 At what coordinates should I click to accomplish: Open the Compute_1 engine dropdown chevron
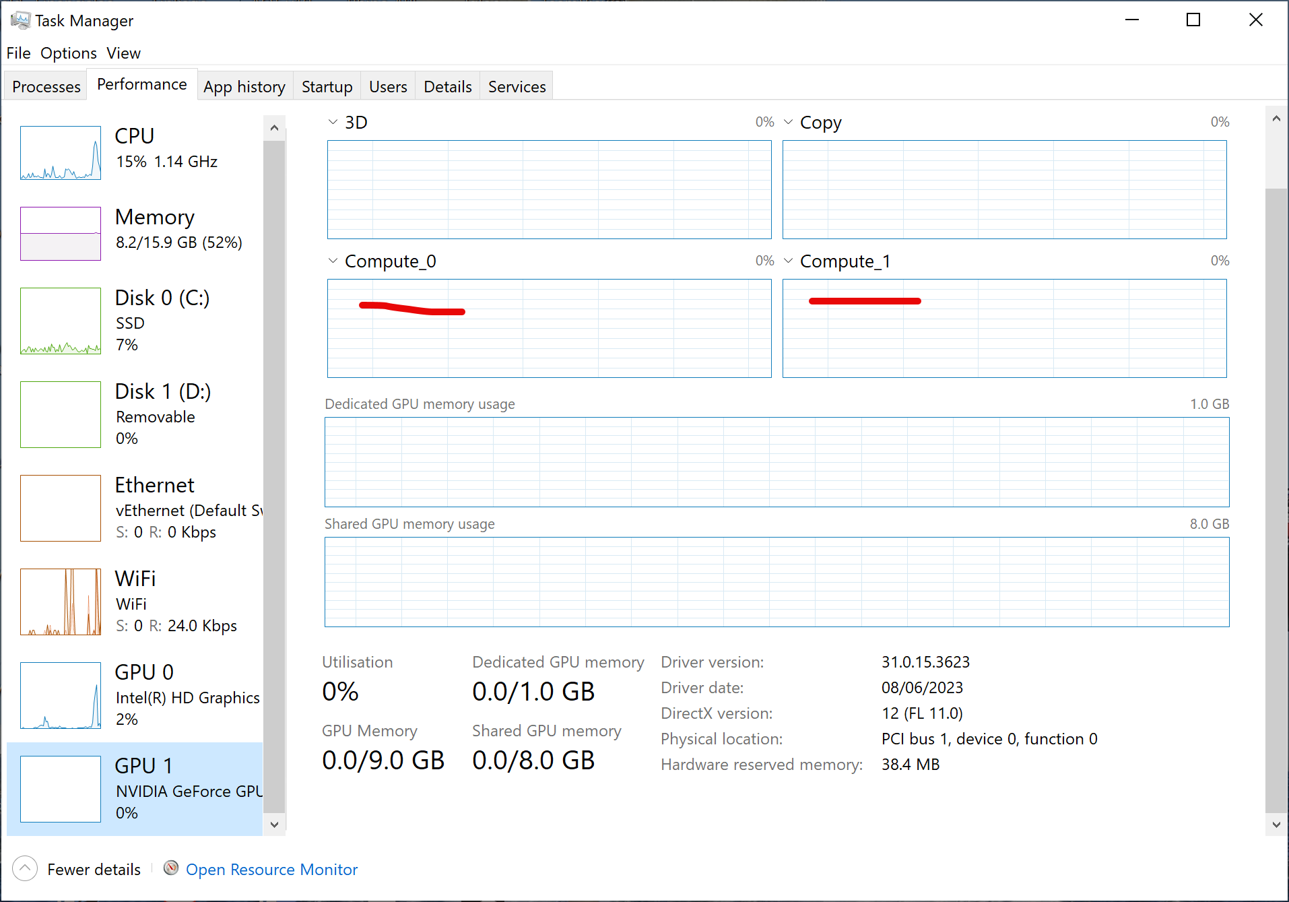pyautogui.click(x=788, y=261)
